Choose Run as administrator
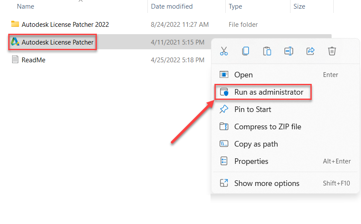Screen dimensions: 361x224 pos(285,92)
